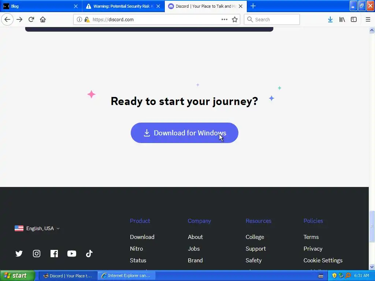Image resolution: width=375 pixels, height=281 pixels.
Task: Open the footer Download link
Action: click(142, 237)
